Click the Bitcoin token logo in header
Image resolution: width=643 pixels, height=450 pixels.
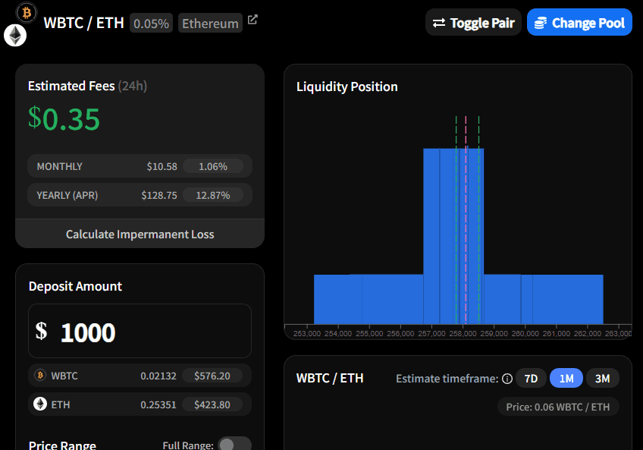tap(27, 13)
